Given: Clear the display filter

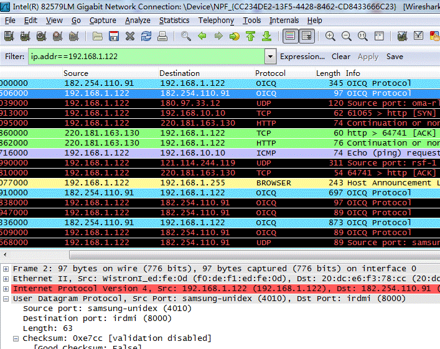Looking at the screenshot, I should (x=341, y=57).
